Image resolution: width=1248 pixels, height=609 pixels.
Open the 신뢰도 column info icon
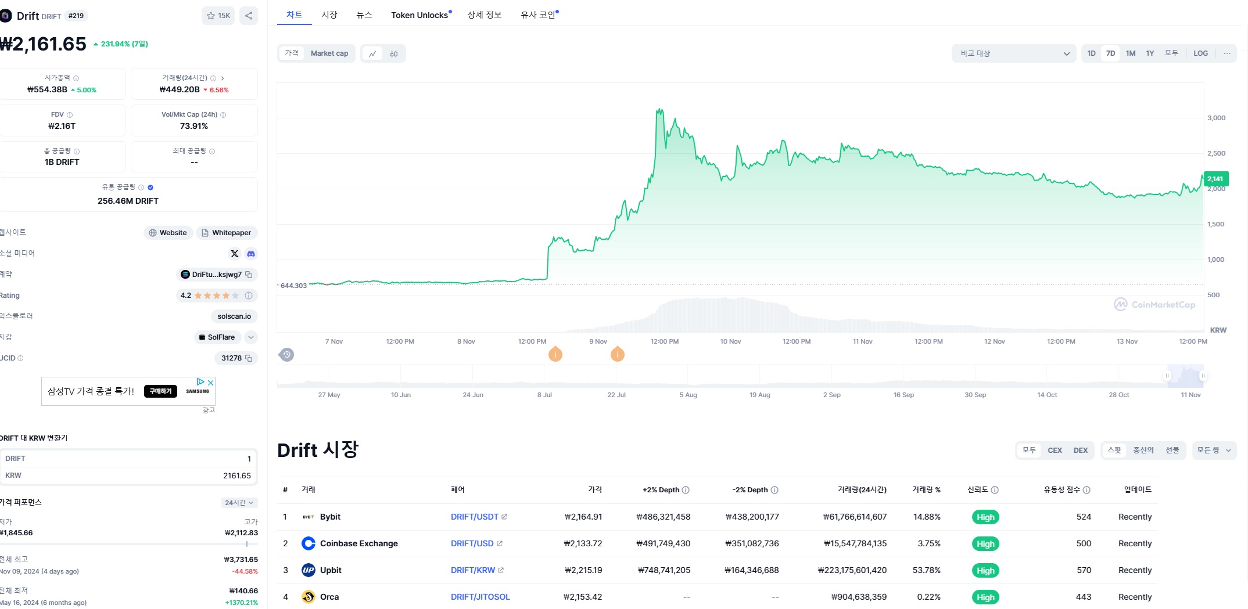pyautogui.click(x=995, y=490)
